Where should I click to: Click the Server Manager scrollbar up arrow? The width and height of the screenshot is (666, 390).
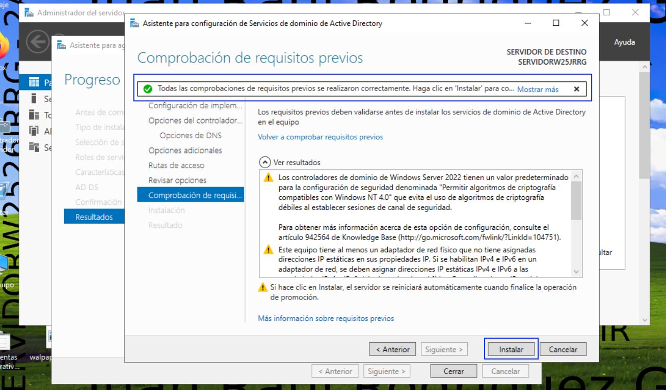click(x=645, y=67)
